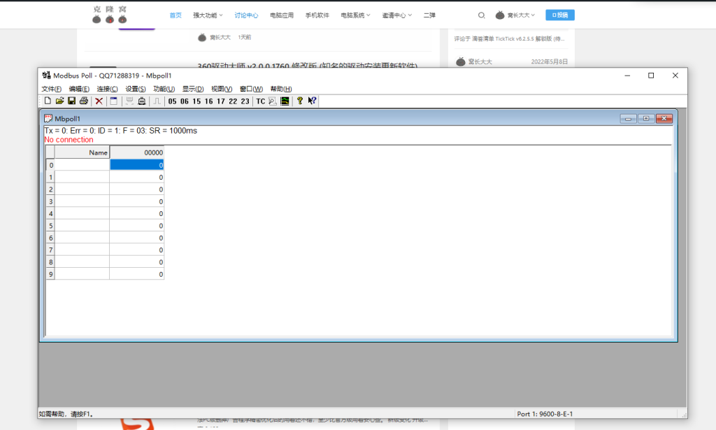
Task: Open the 功能(U) menu
Action: (x=164, y=89)
